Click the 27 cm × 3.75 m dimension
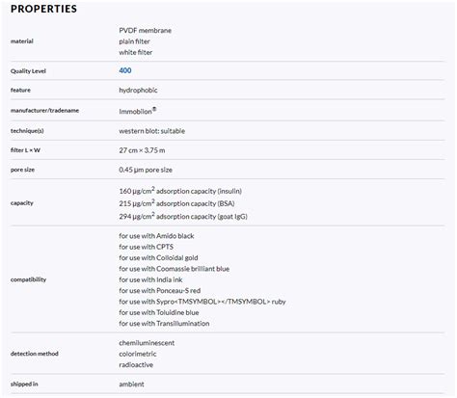 click(142, 150)
